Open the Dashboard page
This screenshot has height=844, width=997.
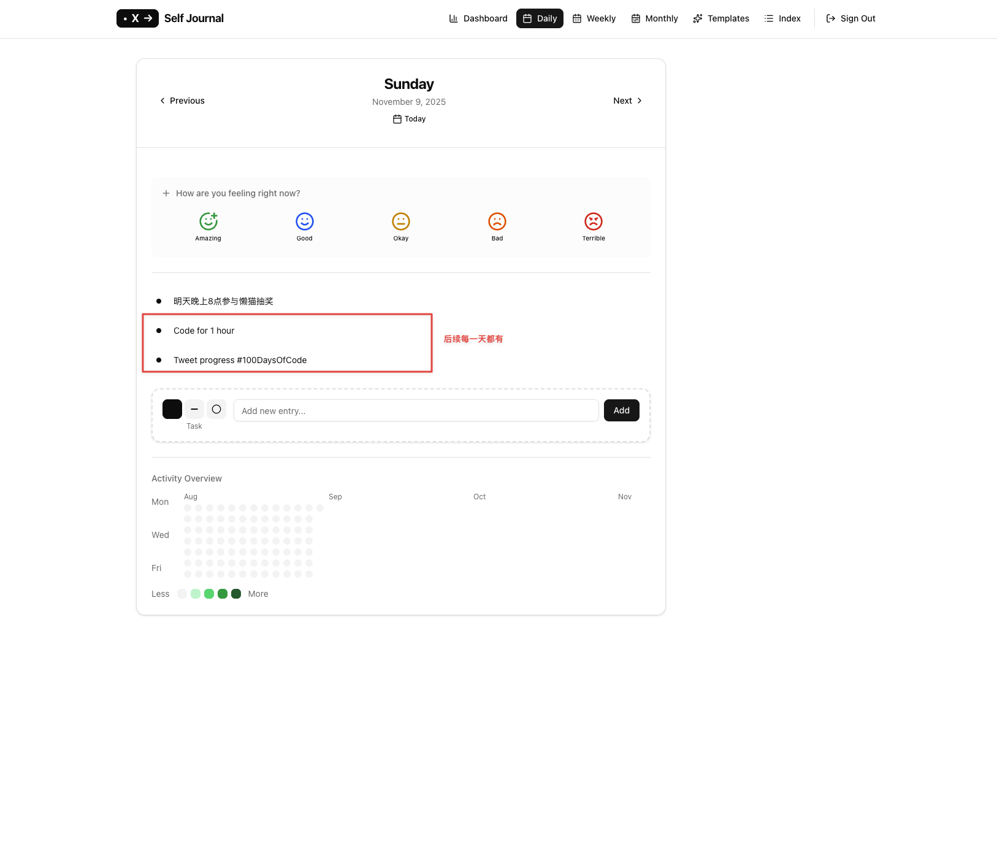[478, 18]
